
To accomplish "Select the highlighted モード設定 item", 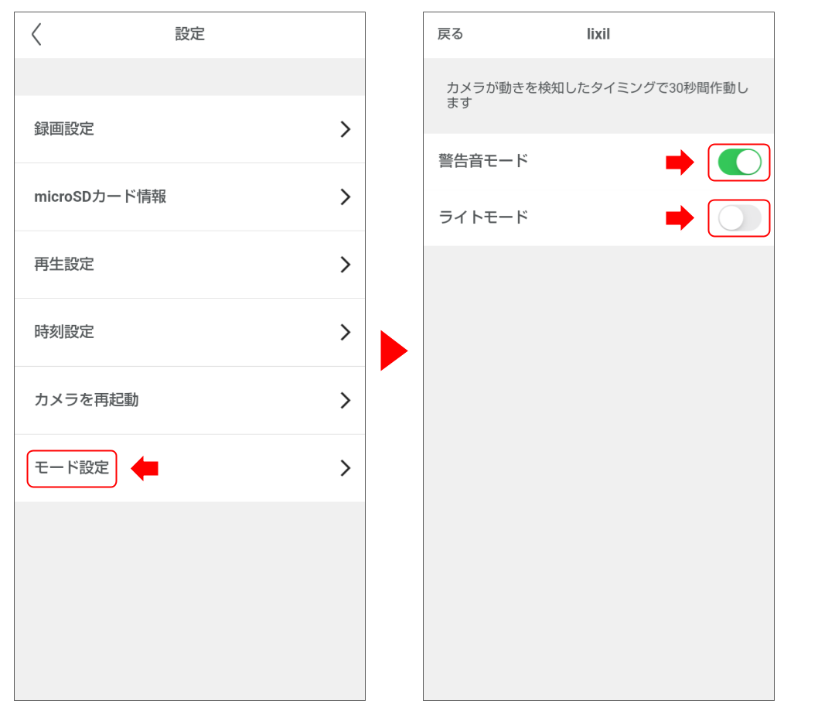I will tap(71, 468).
